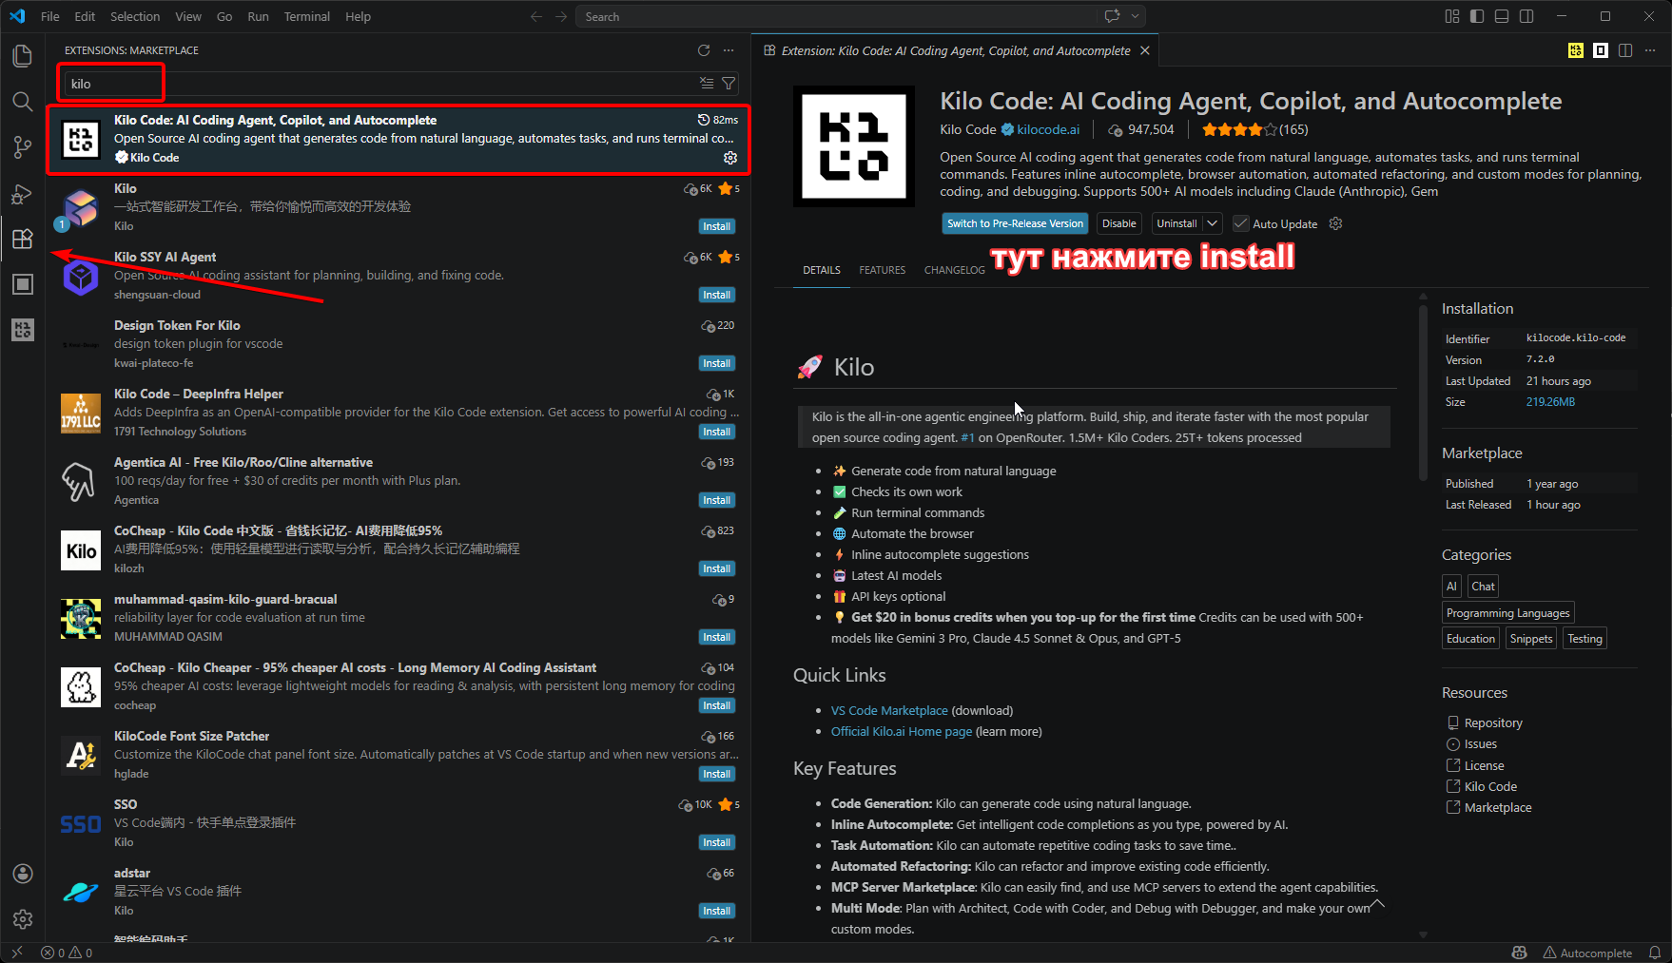Open the Explorer view in activity bar

(x=23, y=56)
